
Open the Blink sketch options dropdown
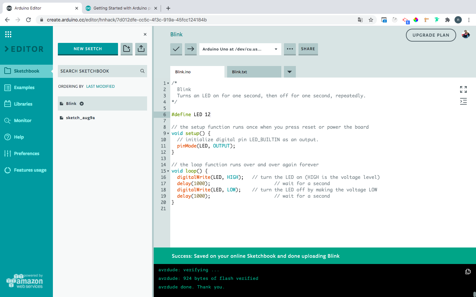82,104
